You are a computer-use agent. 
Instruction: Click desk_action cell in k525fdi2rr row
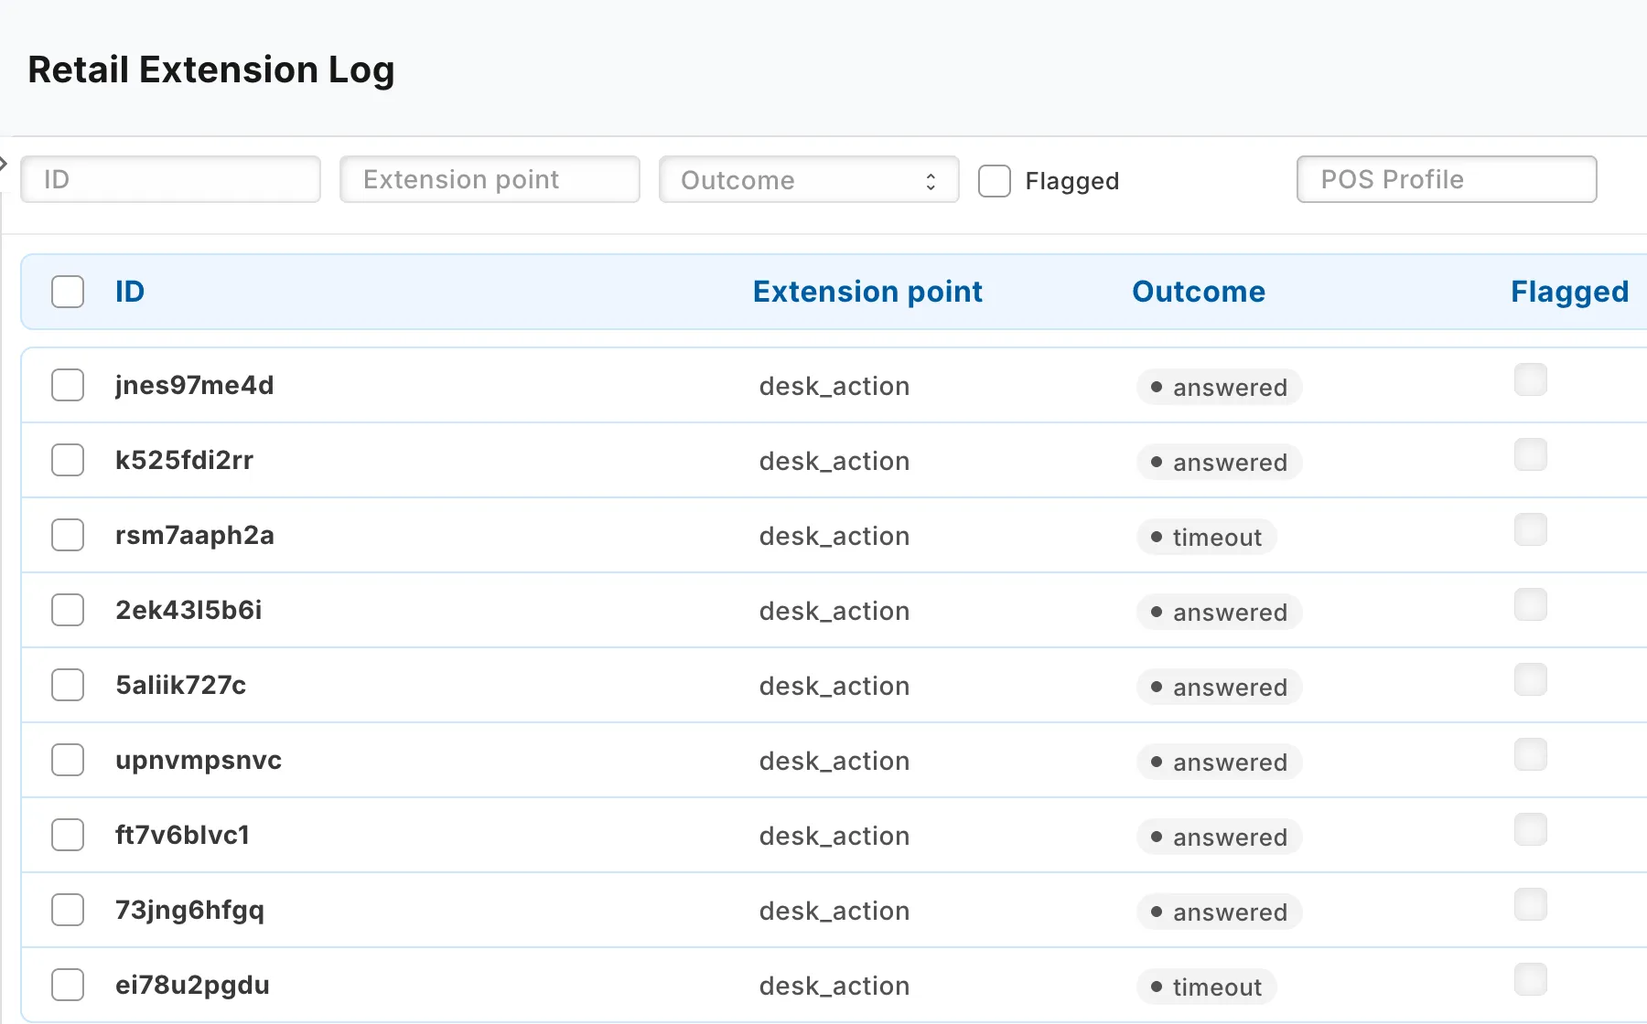pyautogui.click(x=834, y=461)
